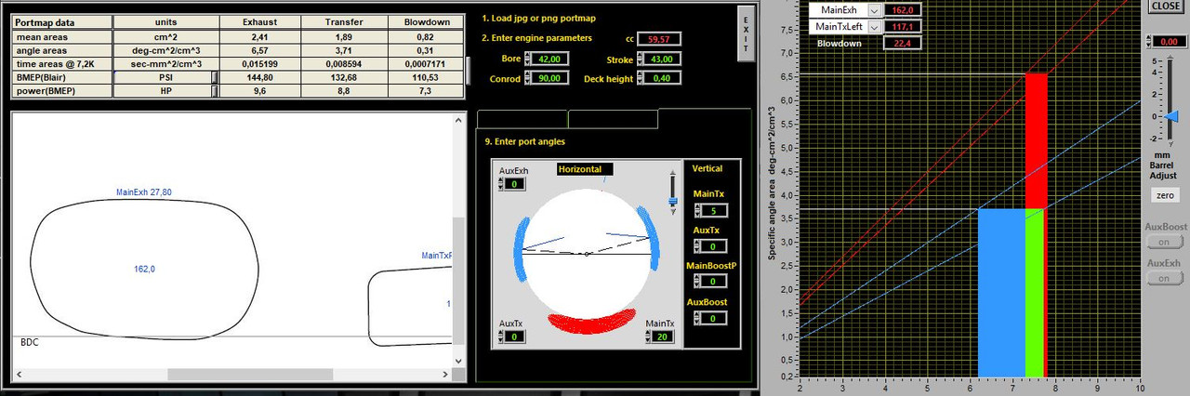
Task: Click the red bar in the angle area graph
Action: click(1037, 141)
